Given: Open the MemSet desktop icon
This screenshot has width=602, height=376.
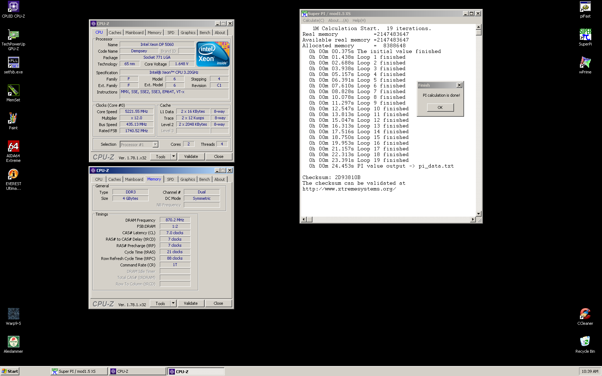Looking at the screenshot, I should (13, 93).
